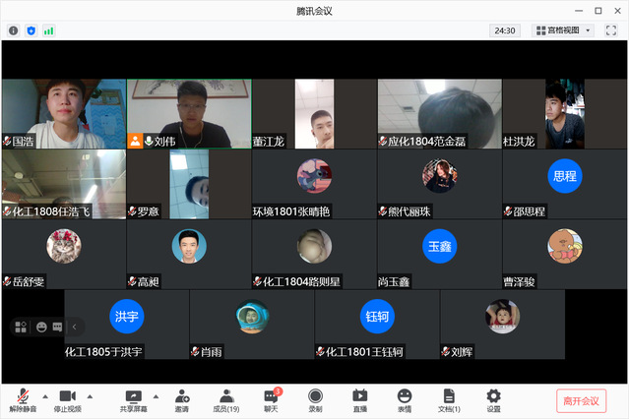The image size is (629, 419).
Task: Unmute microphone with 解除静音 button
Action: point(23,398)
